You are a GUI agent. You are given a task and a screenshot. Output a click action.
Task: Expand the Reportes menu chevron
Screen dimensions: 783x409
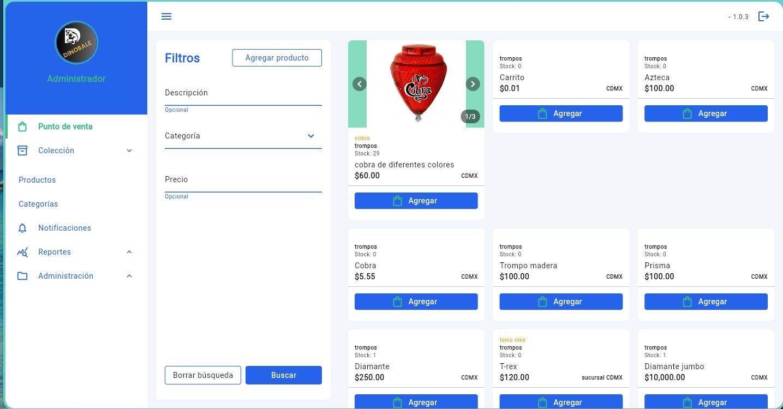[x=129, y=252]
